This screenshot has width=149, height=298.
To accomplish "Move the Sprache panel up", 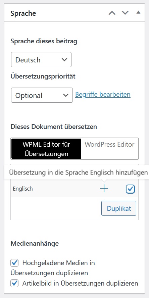I will [112, 13].
